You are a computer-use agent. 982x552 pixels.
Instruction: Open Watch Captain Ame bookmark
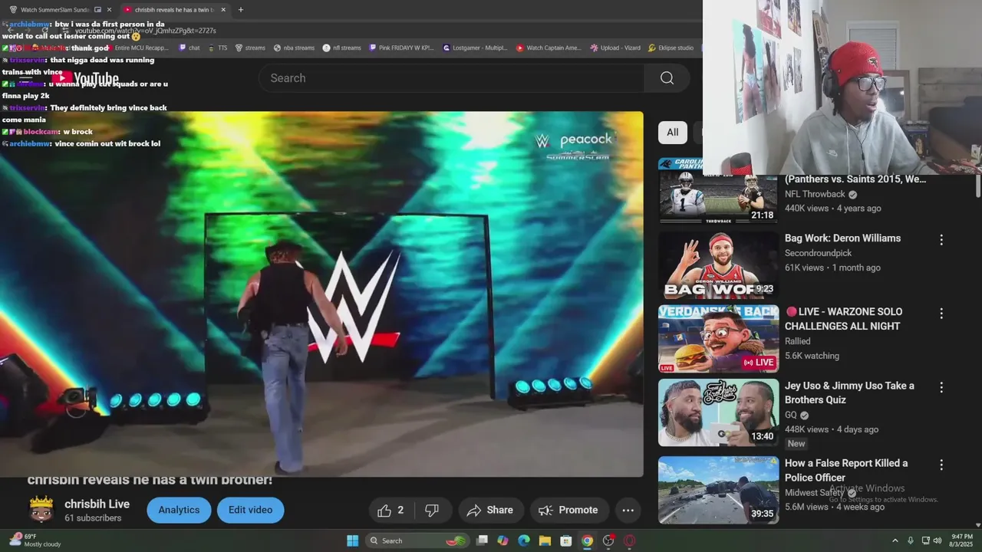pos(549,48)
